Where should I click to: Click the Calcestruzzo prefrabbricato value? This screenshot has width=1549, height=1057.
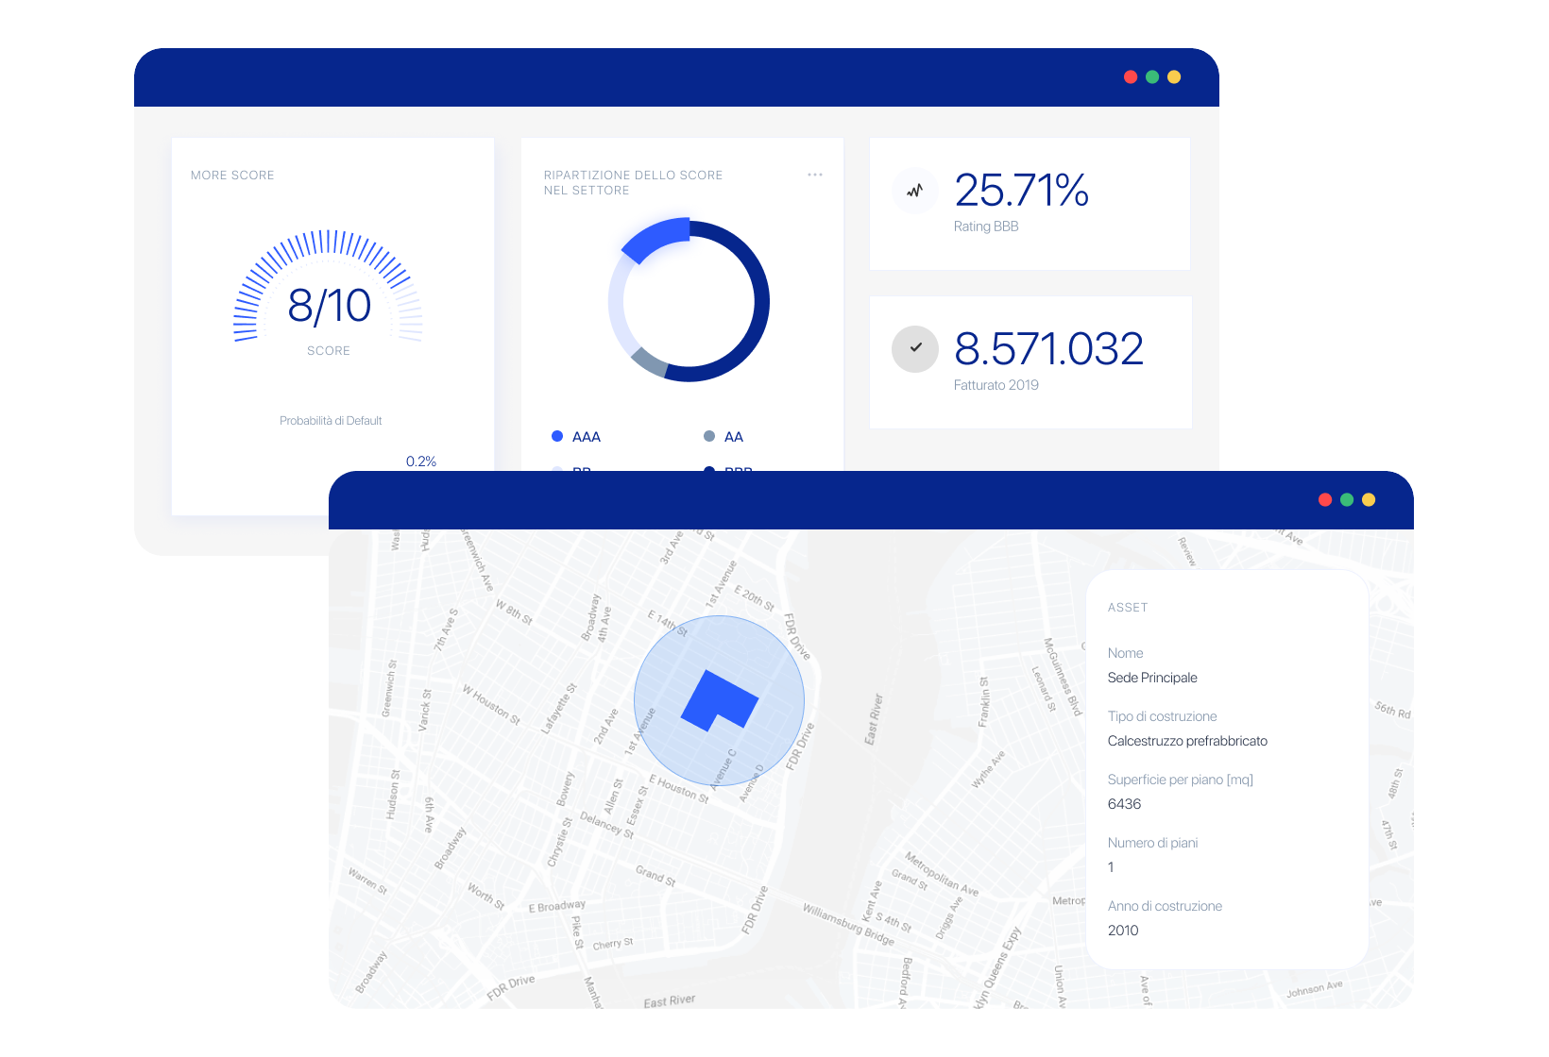click(x=1187, y=741)
